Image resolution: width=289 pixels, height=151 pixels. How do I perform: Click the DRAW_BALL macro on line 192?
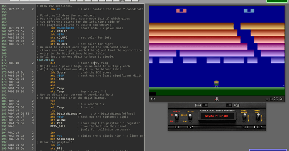click(x=58, y=126)
